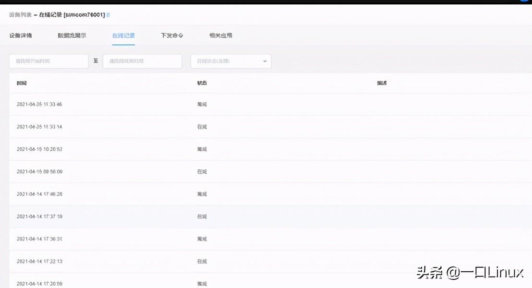Select the record timestamp ending 33:14
Screen dimensions: 532x288
[39, 127]
